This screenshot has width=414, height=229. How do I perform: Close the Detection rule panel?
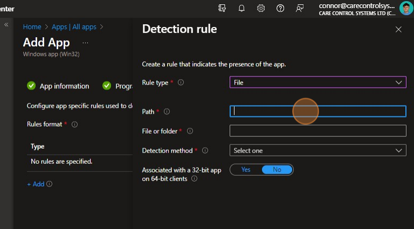tap(398, 30)
